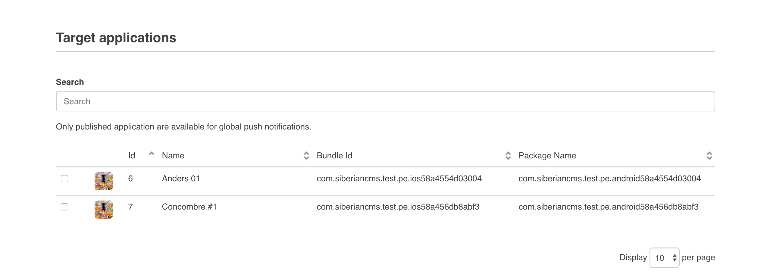Select the Concombre #1 name cell
The image size is (764, 274).
[189, 207]
